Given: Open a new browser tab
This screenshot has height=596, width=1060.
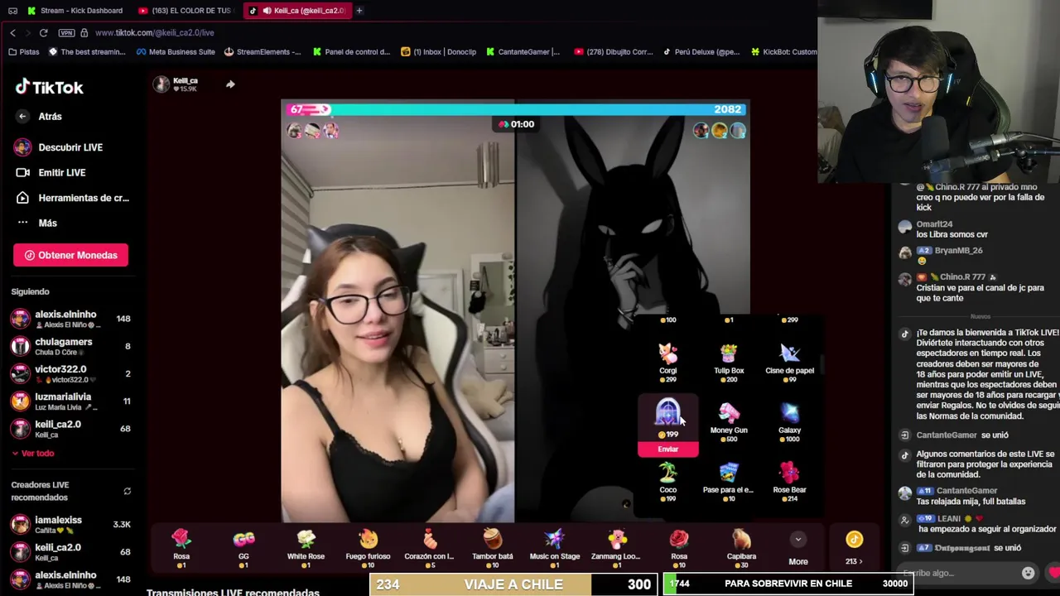Looking at the screenshot, I should coord(359,11).
